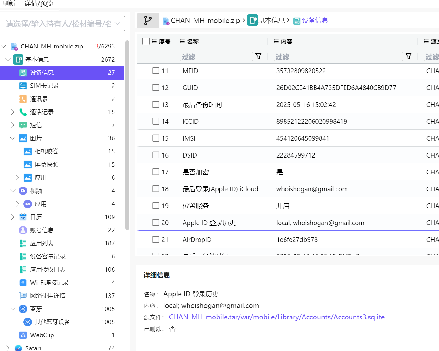Open the 序号 column header menu
Image resolution: width=439 pixels, height=351 pixels.
(154, 41)
